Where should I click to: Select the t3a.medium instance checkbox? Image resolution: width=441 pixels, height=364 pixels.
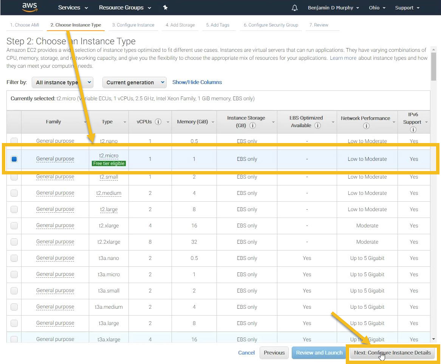click(x=14, y=307)
